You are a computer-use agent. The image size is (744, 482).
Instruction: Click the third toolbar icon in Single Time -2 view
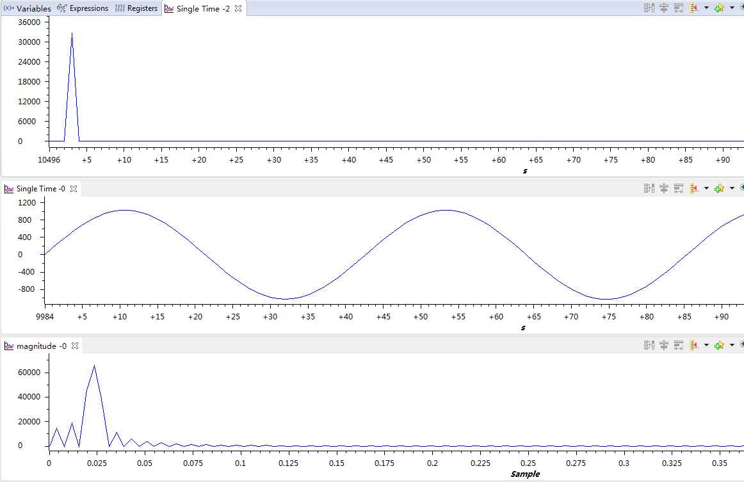(679, 8)
